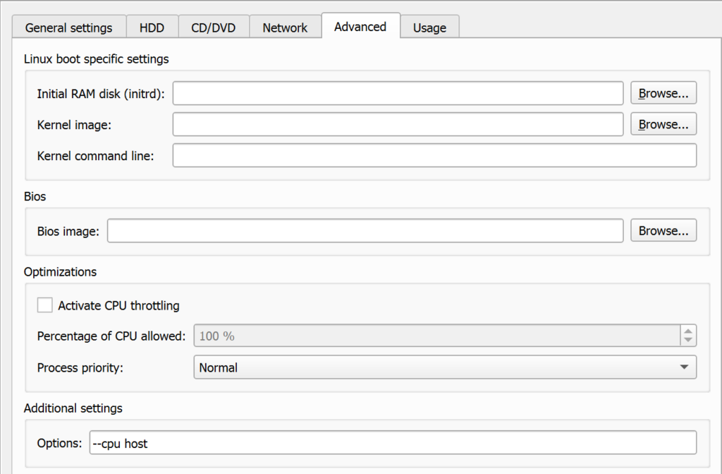The image size is (722, 474).
Task: Select the CD/DVD tab
Action: tap(214, 27)
